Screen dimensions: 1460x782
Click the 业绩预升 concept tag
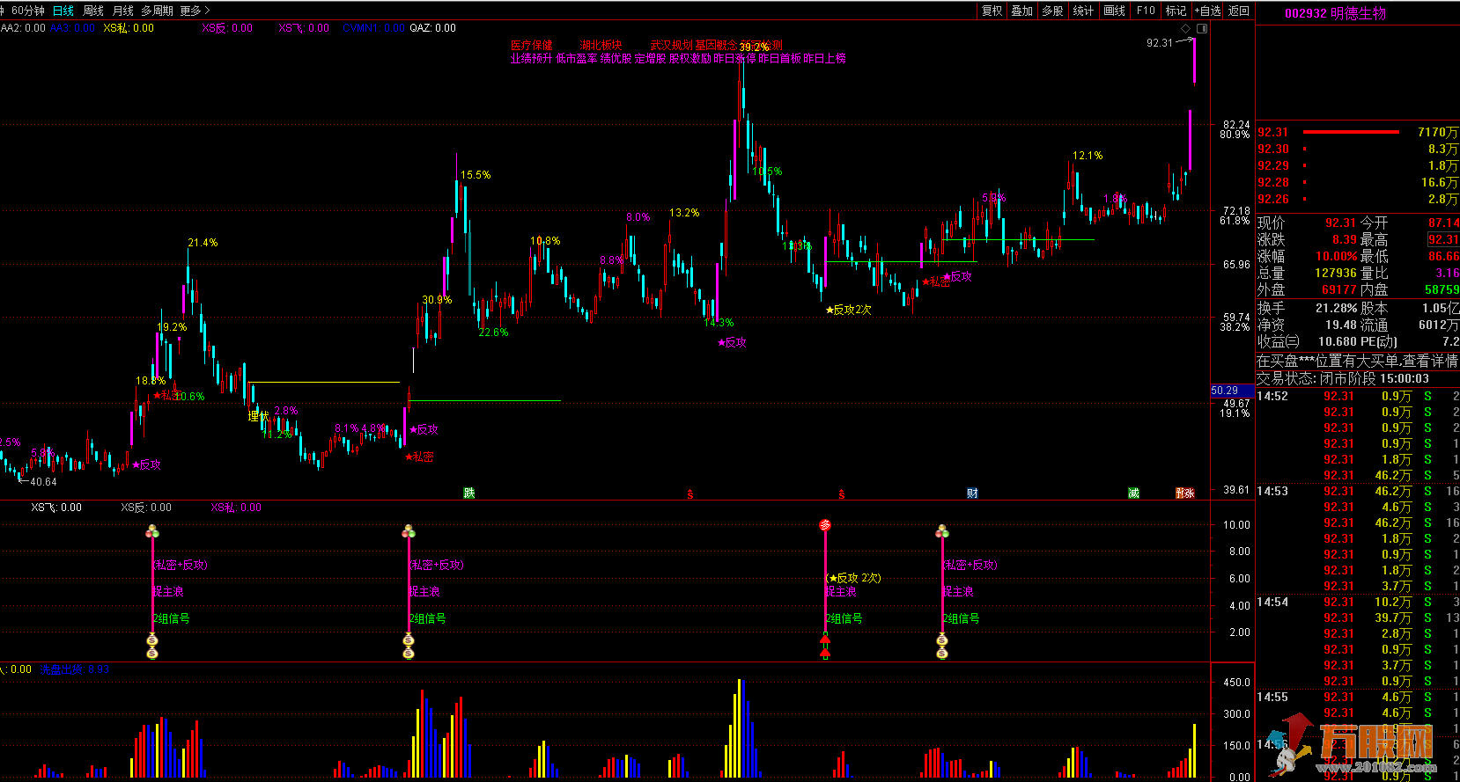point(531,59)
